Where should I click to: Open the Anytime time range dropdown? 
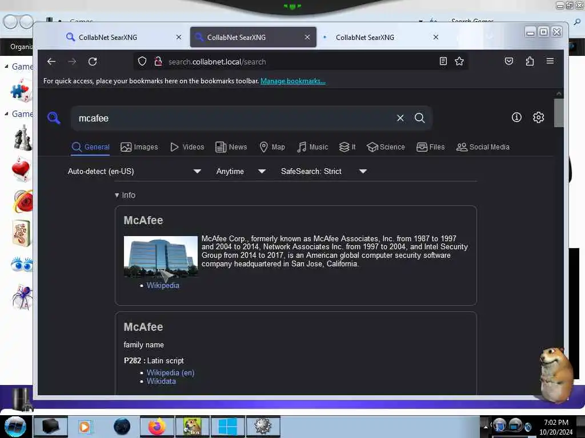pos(241,171)
